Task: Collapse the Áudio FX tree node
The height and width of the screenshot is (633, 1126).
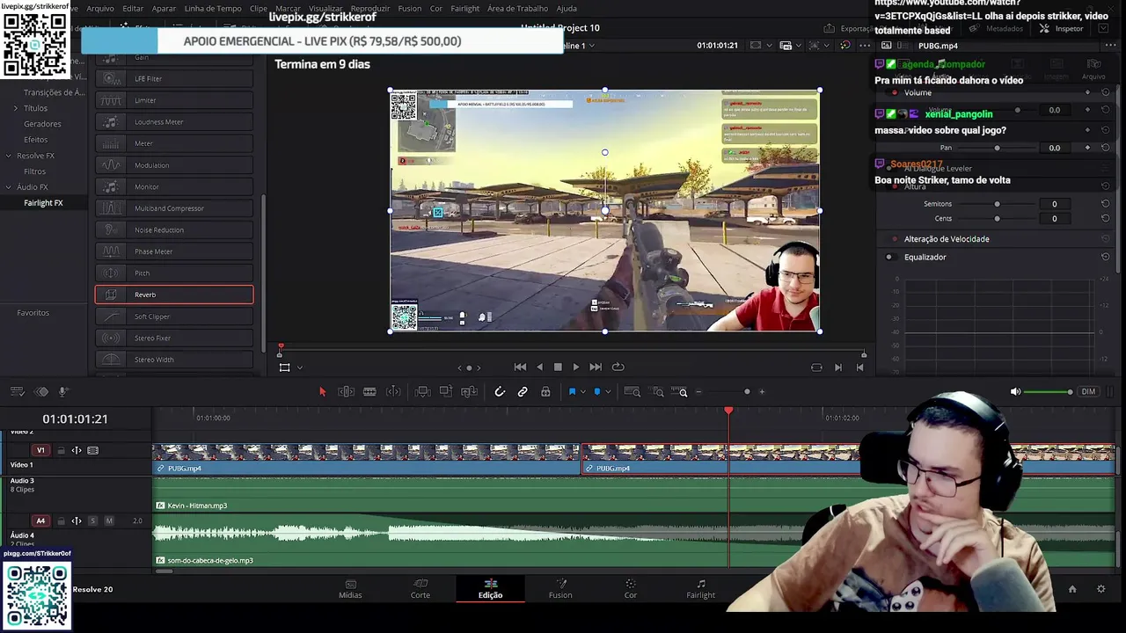Action: [x=9, y=187]
